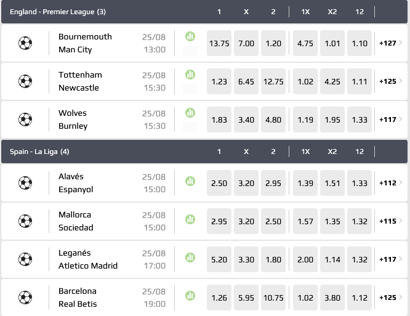This screenshot has width=410, height=316.
Task: Click the soccer ball icon for Leganés match
Action: pyautogui.click(x=25, y=259)
